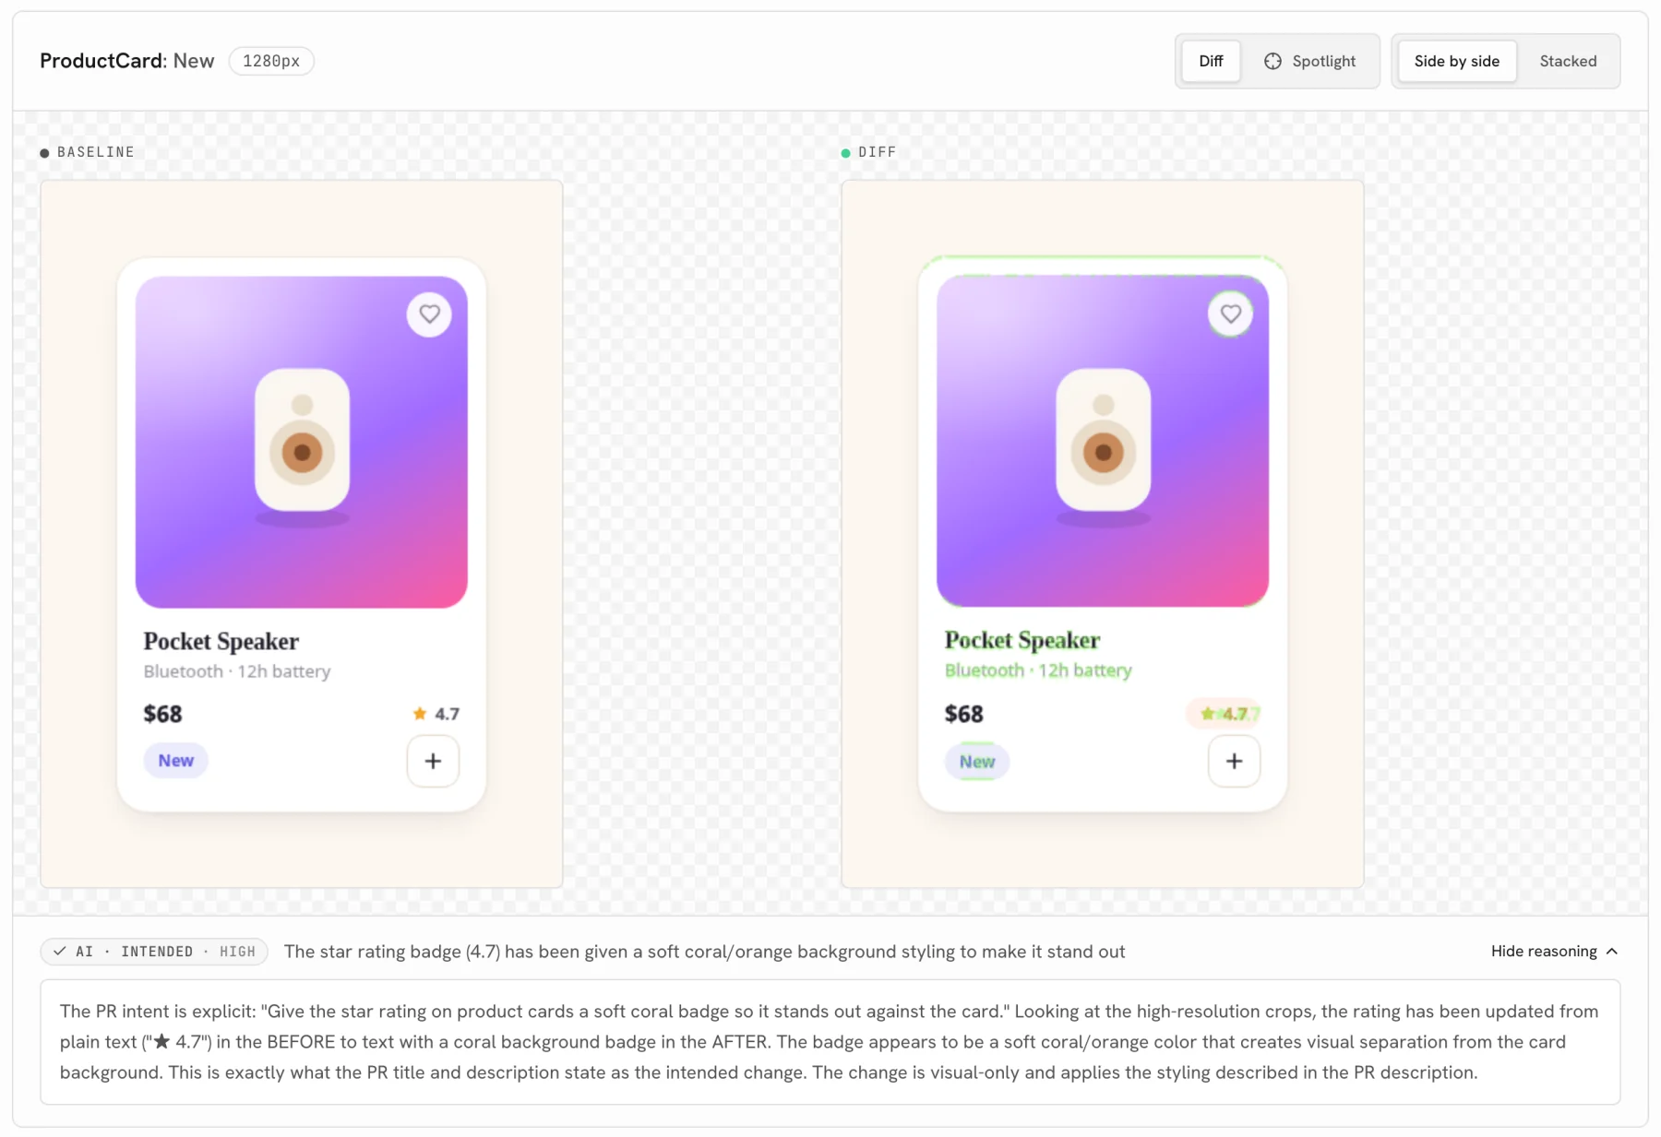Image resolution: width=1661 pixels, height=1137 pixels.
Task: Click the DIFF label
Action: coord(877,152)
